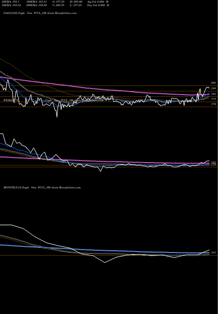The width and height of the screenshot is (218, 314).
Task: Click the MONTHLY(18) Eagle View chart title
Action: click(42, 188)
